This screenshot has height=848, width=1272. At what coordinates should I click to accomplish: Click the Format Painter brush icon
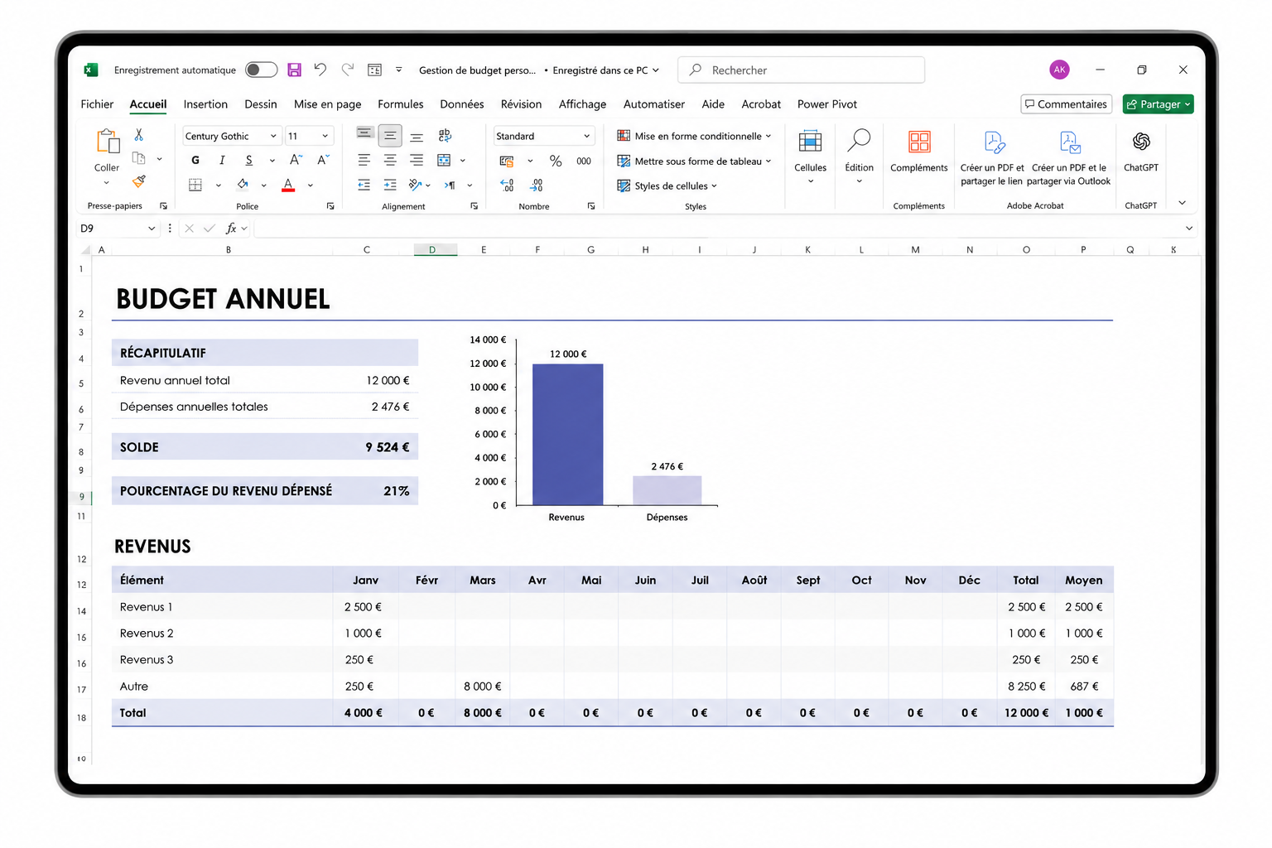pyautogui.click(x=139, y=181)
